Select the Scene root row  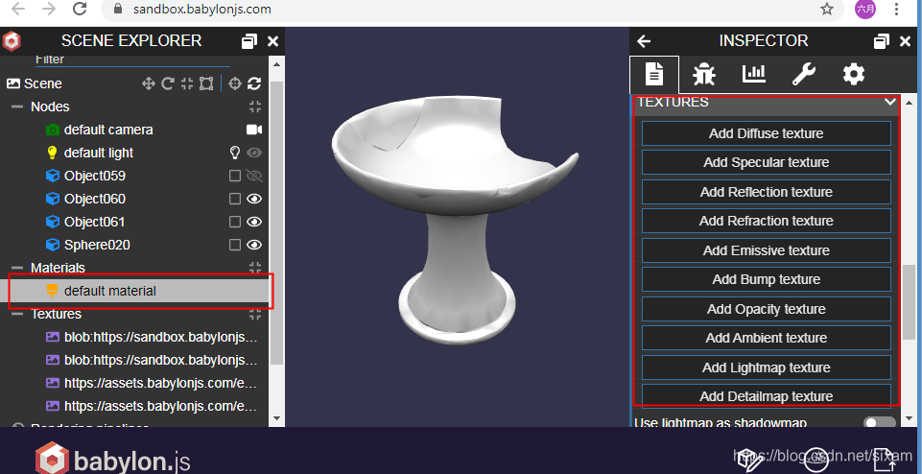(42, 83)
